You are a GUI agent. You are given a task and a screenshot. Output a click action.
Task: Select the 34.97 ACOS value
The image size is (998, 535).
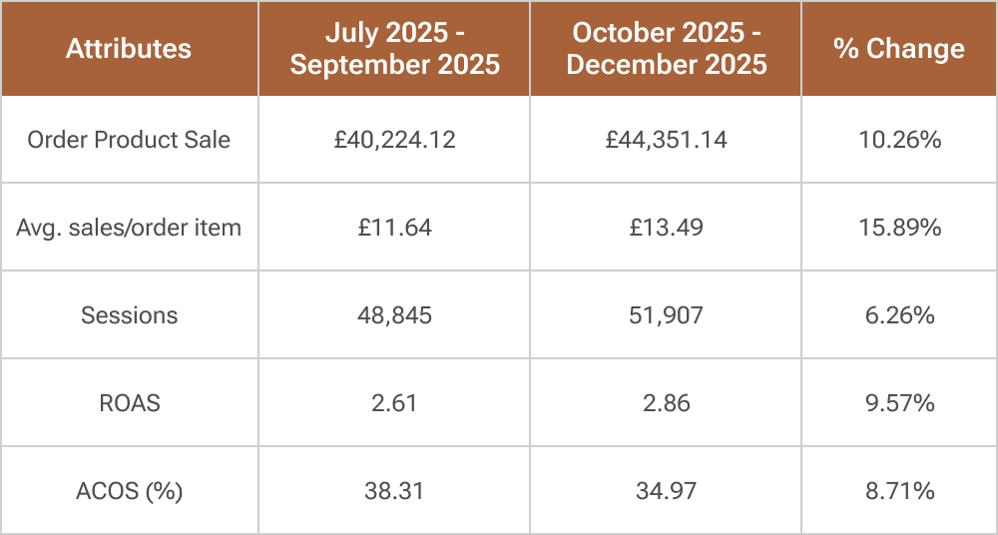pyautogui.click(x=666, y=491)
